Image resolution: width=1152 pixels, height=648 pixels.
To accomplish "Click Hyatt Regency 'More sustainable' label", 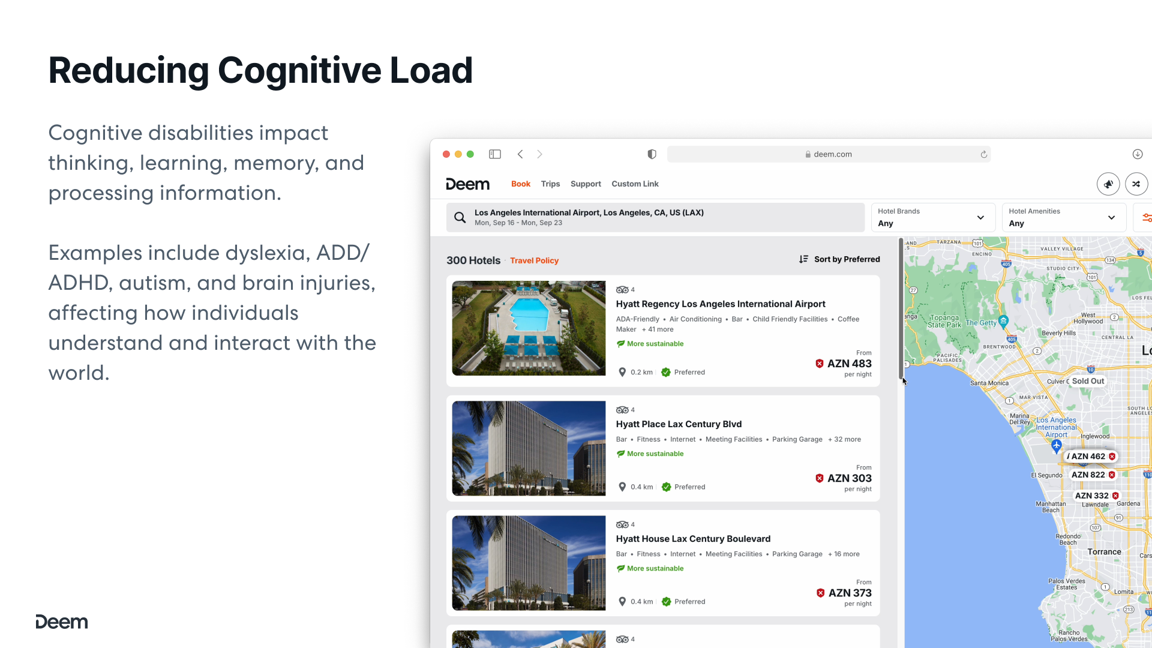I will pyautogui.click(x=655, y=344).
